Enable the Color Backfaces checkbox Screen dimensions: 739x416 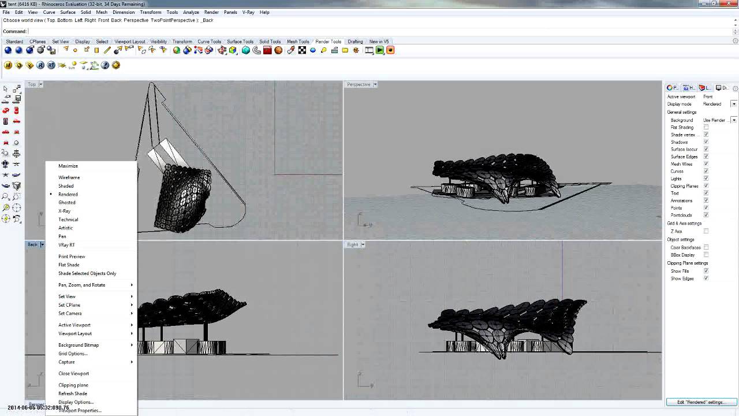pos(706,247)
